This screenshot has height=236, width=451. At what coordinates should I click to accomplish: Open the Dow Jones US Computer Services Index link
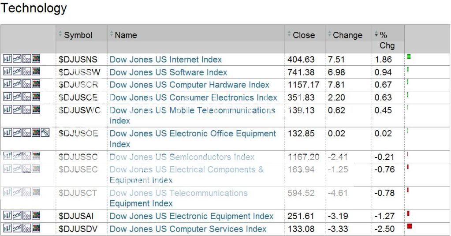click(x=188, y=229)
